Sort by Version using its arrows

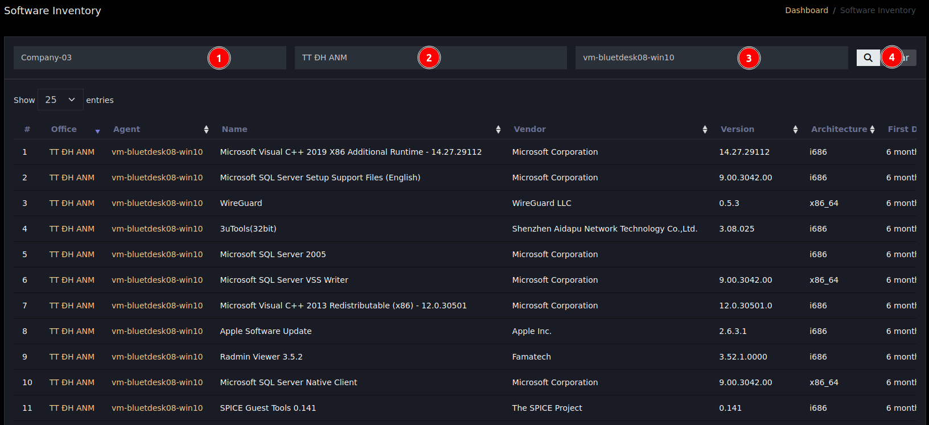795,130
